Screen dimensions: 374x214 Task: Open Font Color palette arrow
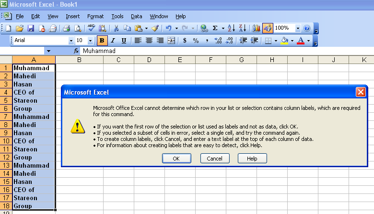point(308,41)
